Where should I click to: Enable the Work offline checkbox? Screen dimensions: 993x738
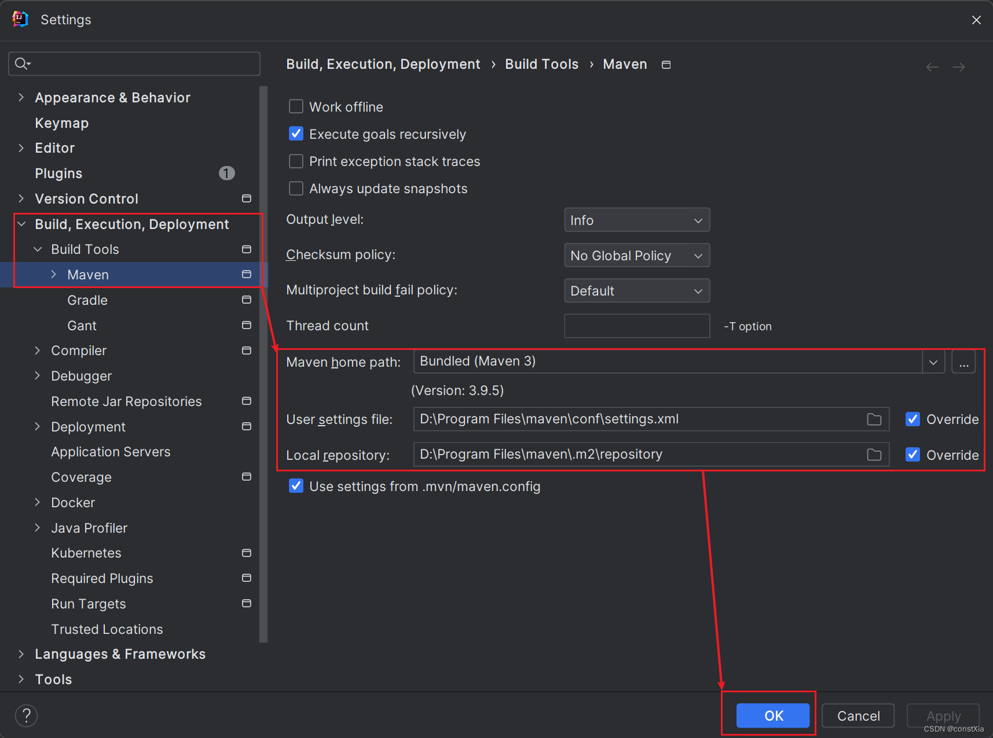click(296, 106)
